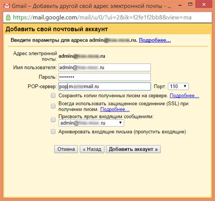The width and height of the screenshot is (215, 201).
Task: Click the Gmail envelope icon in title bar
Action: click(7, 6)
